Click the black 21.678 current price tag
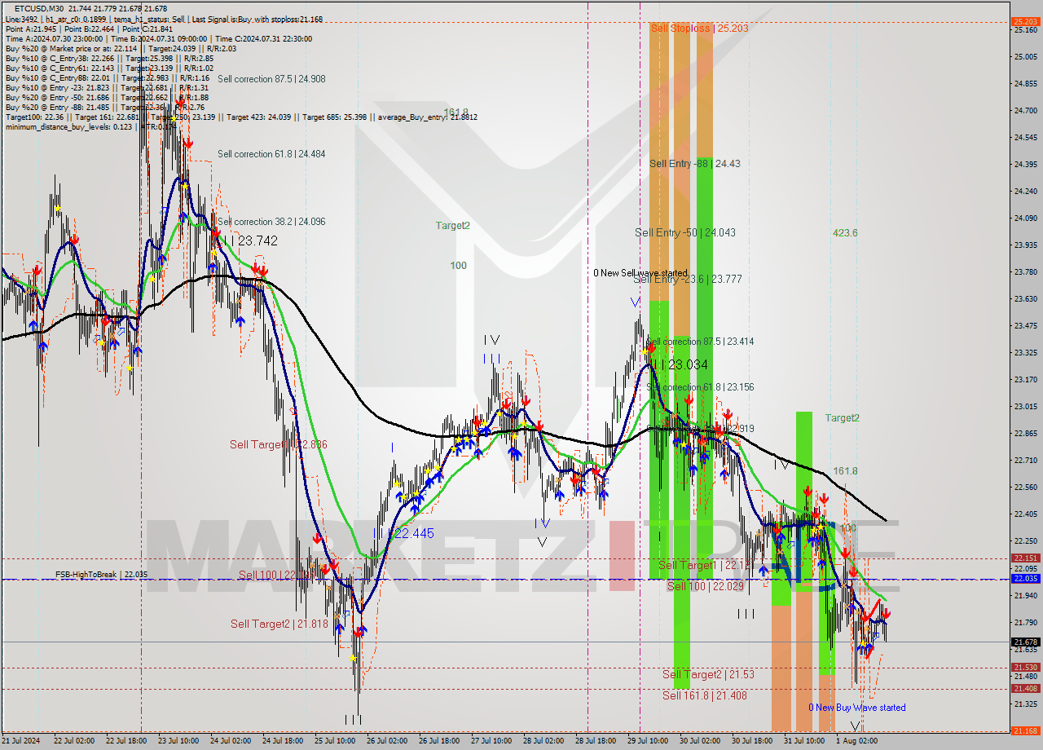 [x=1024, y=642]
